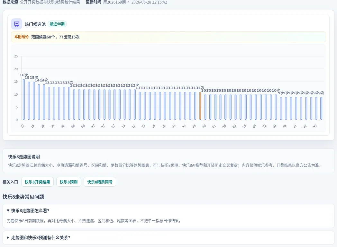Click the bar for number 48
The width and height of the screenshot is (337, 247).
coord(286,108)
